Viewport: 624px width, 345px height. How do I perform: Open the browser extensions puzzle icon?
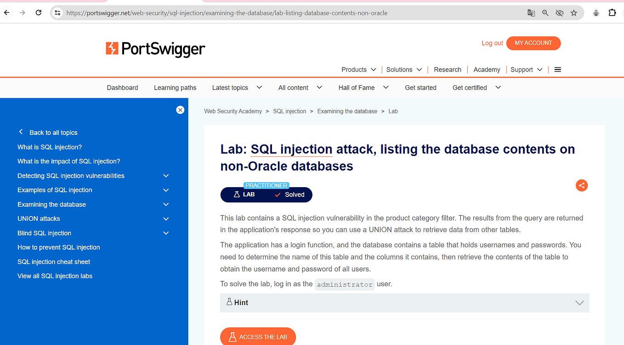point(612,13)
